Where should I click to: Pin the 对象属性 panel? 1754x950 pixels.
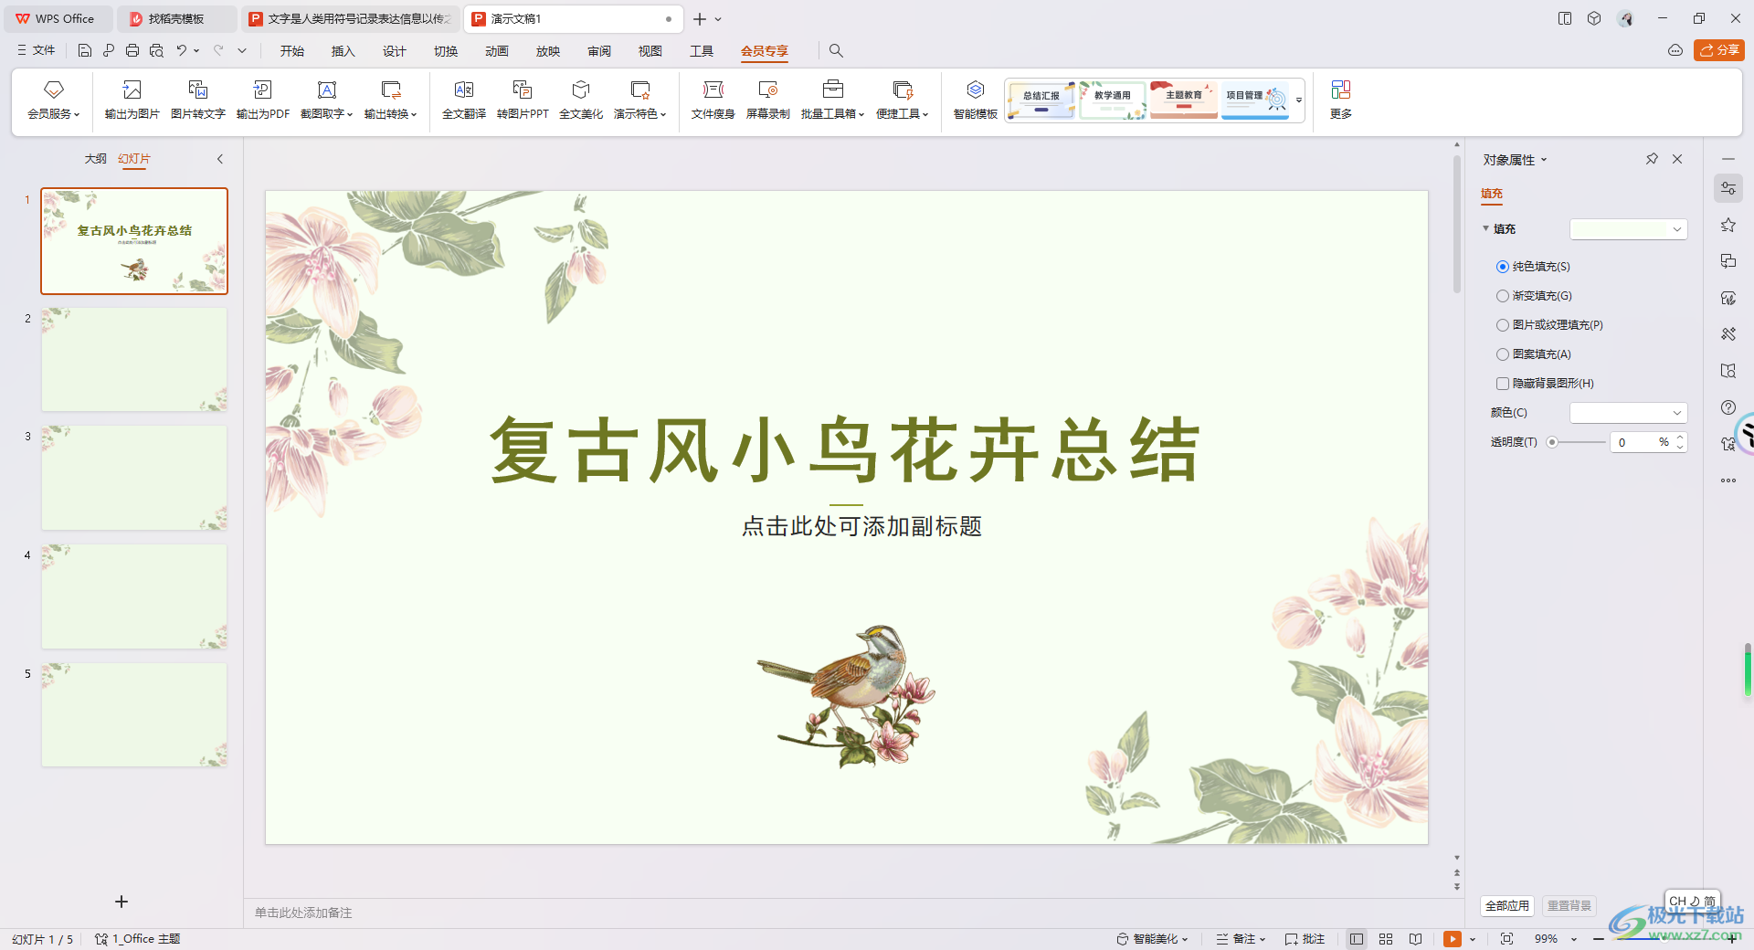point(1652,159)
